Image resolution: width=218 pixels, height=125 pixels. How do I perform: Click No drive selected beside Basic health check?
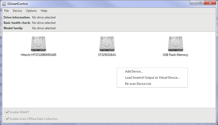(x=44, y=23)
